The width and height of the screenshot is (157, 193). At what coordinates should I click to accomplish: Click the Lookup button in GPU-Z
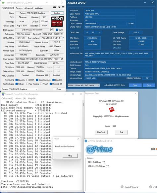coord(57,13)
